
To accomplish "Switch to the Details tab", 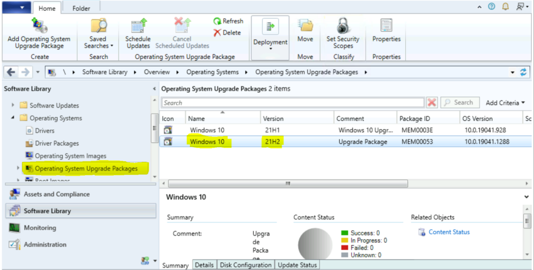I will pos(204,265).
